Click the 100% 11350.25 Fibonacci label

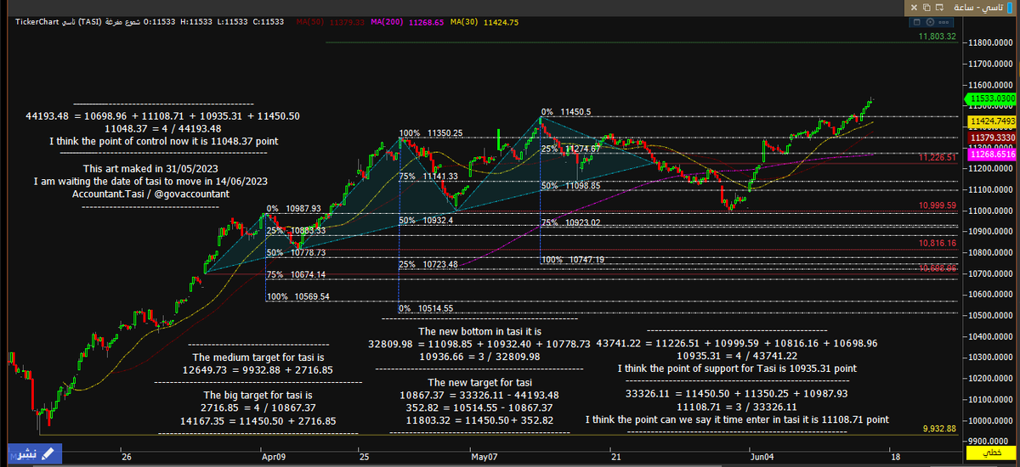coord(431,133)
